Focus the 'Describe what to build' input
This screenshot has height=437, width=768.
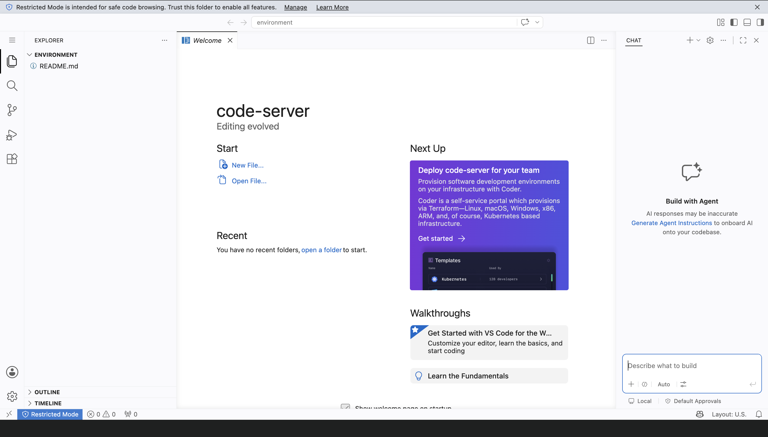pyautogui.click(x=692, y=366)
